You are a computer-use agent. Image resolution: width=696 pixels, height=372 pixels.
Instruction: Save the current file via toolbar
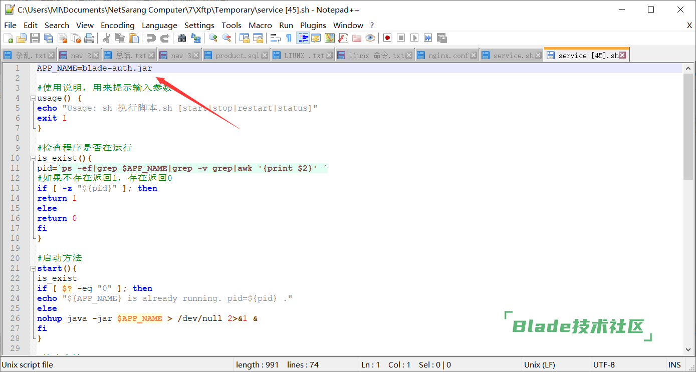(35, 38)
